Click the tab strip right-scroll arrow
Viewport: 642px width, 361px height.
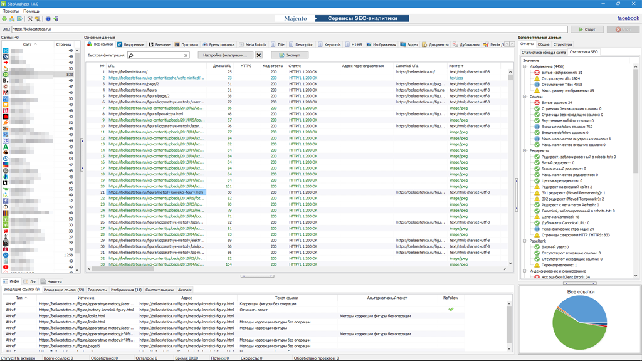512,44
